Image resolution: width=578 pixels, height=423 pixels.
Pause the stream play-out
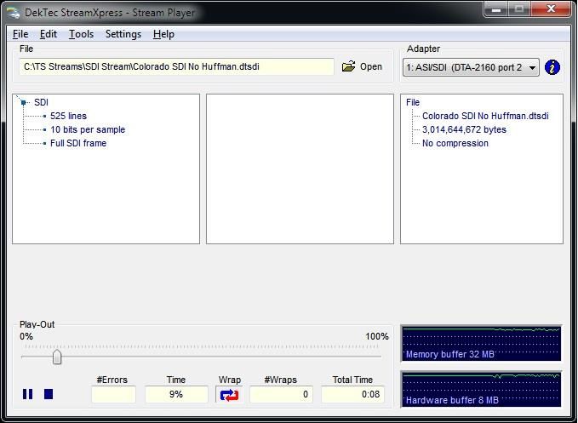coord(27,394)
